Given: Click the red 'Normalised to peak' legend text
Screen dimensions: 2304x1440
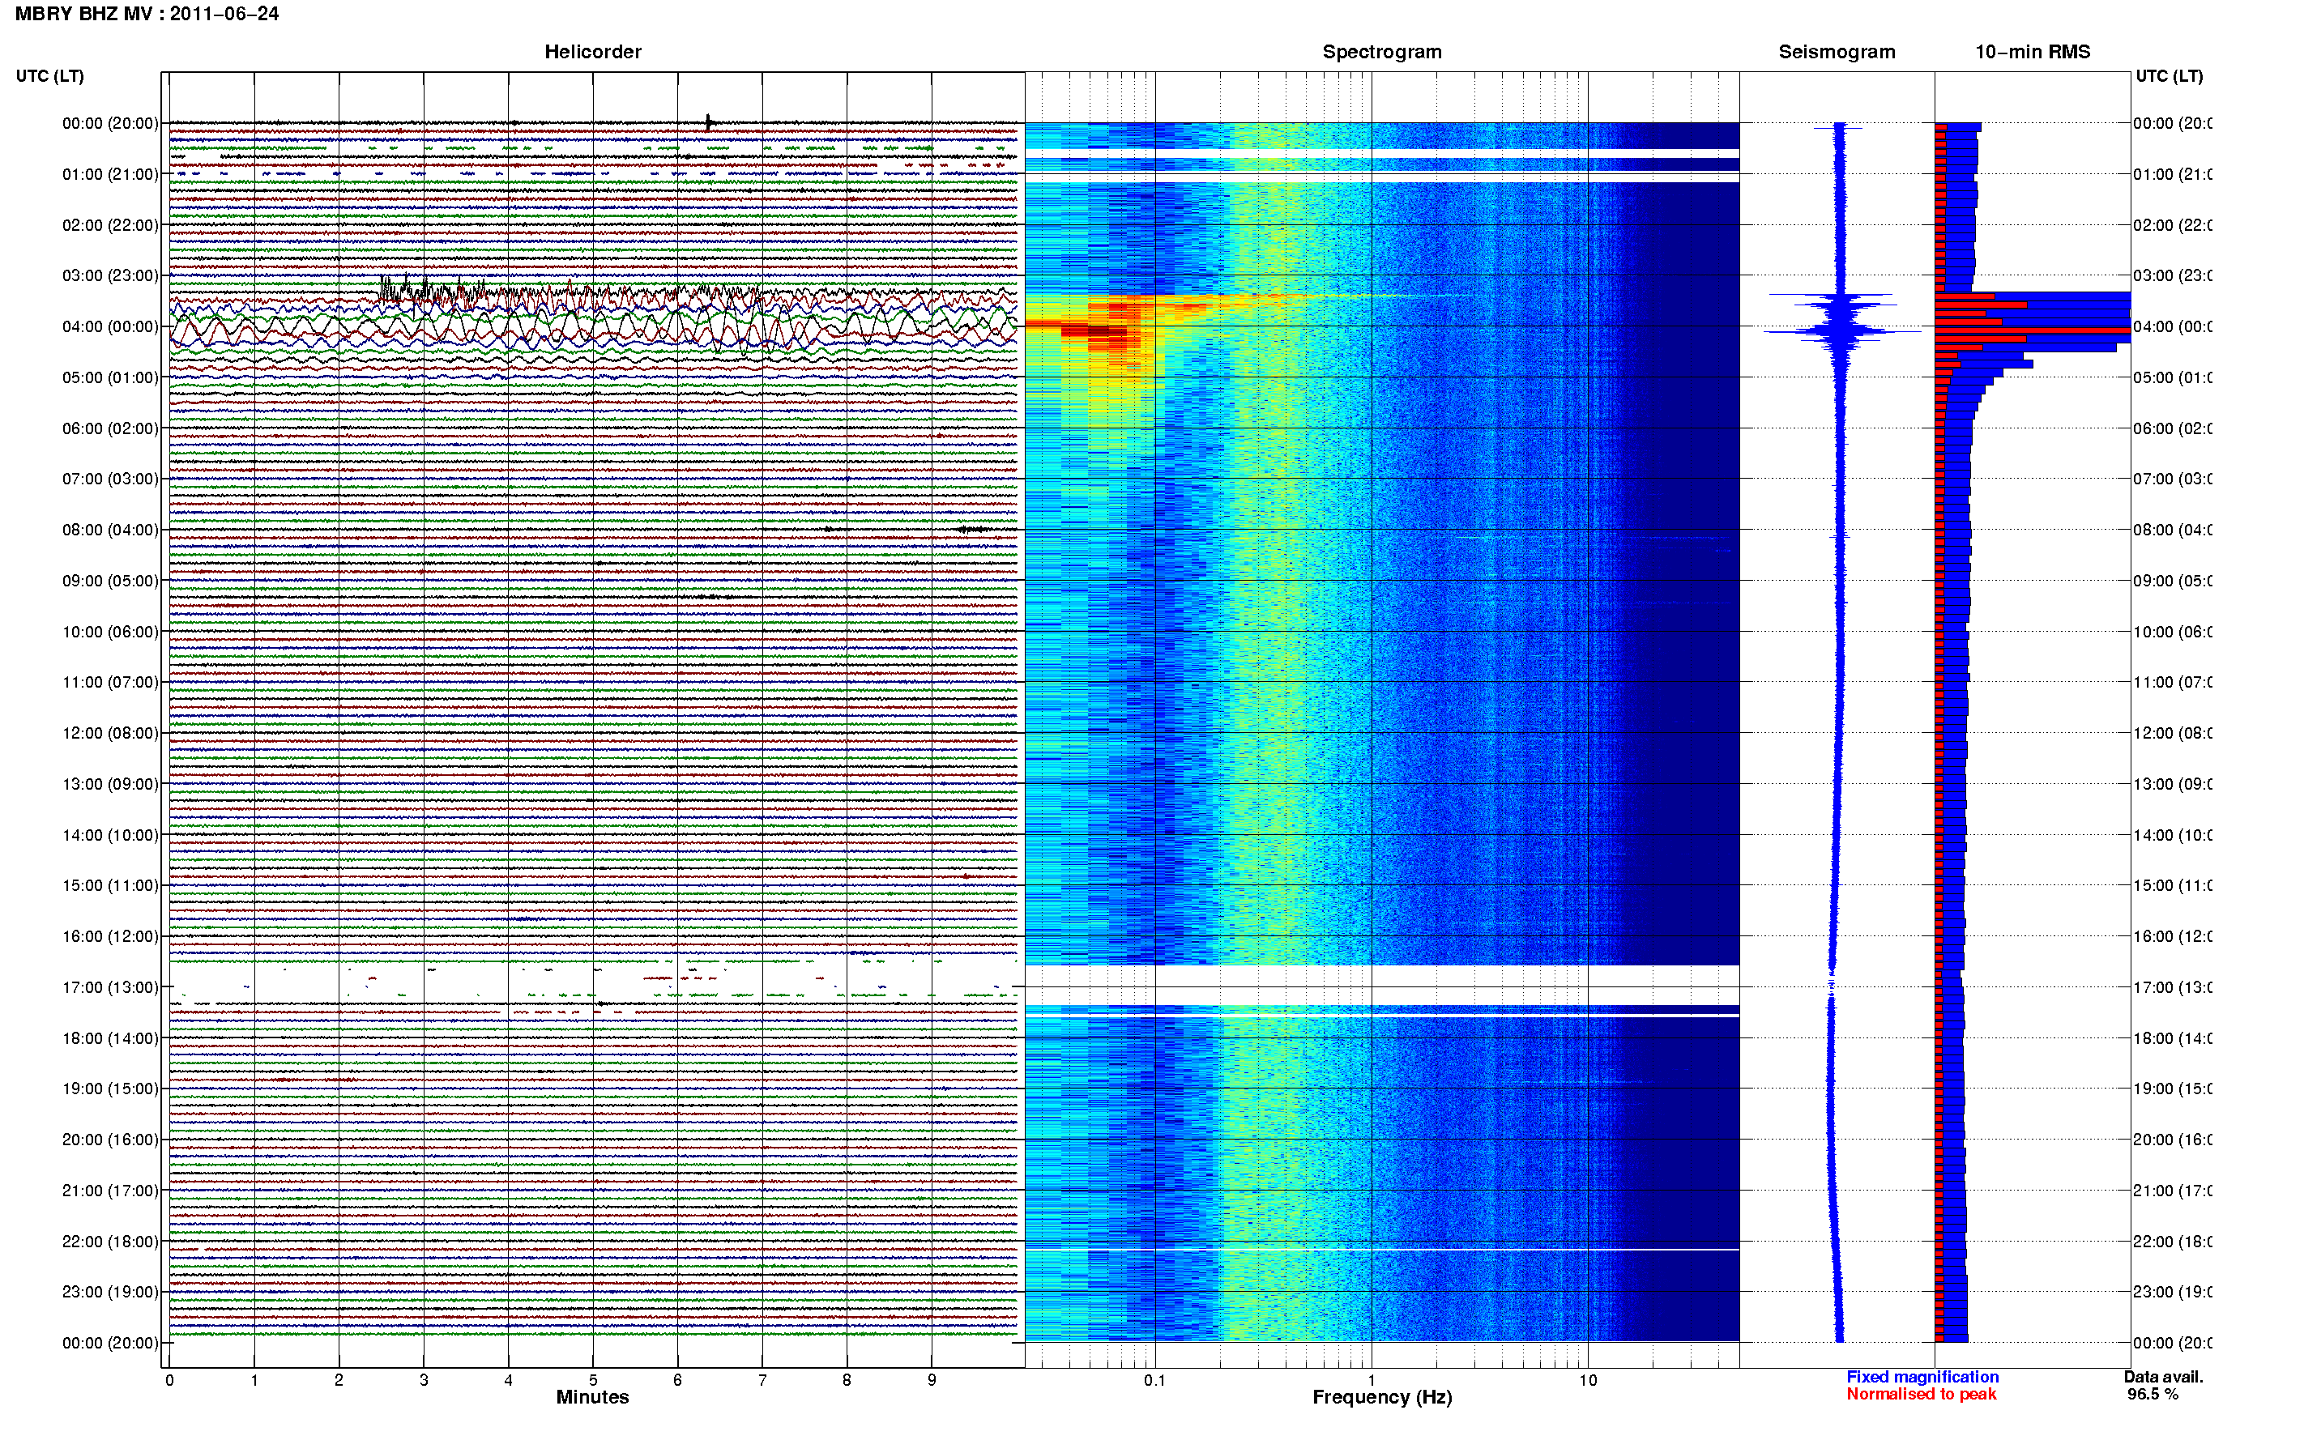Looking at the screenshot, I should pyautogui.click(x=1921, y=1395).
